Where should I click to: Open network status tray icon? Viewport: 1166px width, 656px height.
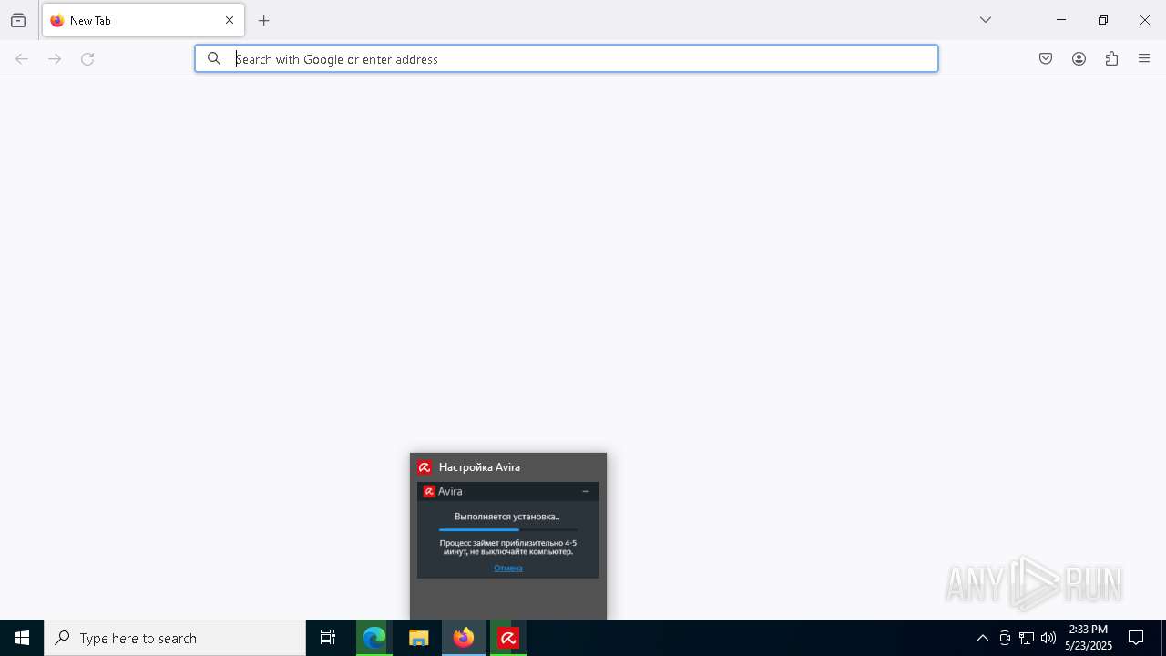[1027, 638]
